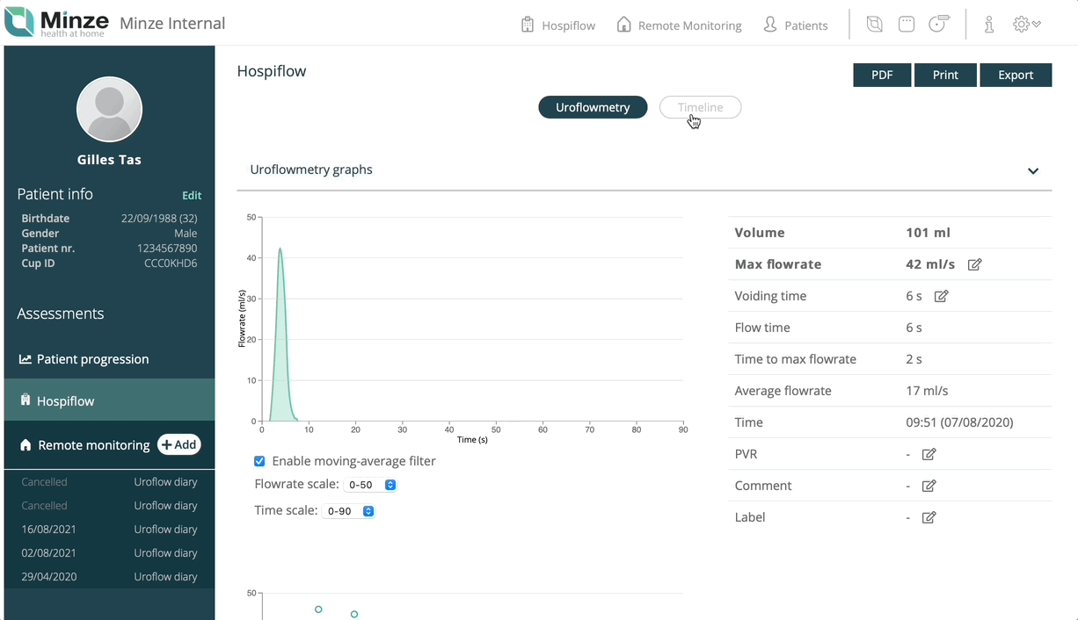This screenshot has height=620, width=1078.
Task: Click the patient avatar picture
Action: tap(110, 109)
